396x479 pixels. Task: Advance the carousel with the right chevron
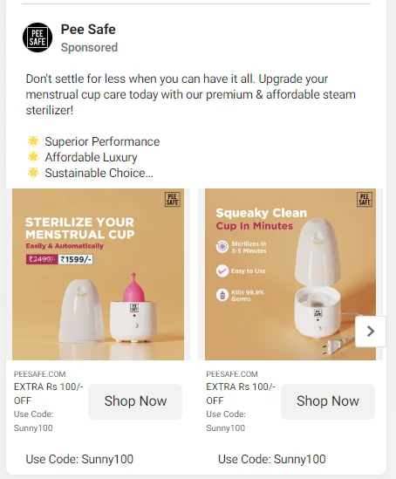(371, 332)
